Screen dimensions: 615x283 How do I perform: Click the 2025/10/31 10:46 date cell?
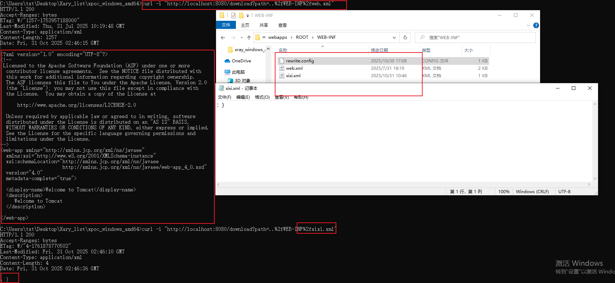click(x=389, y=76)
